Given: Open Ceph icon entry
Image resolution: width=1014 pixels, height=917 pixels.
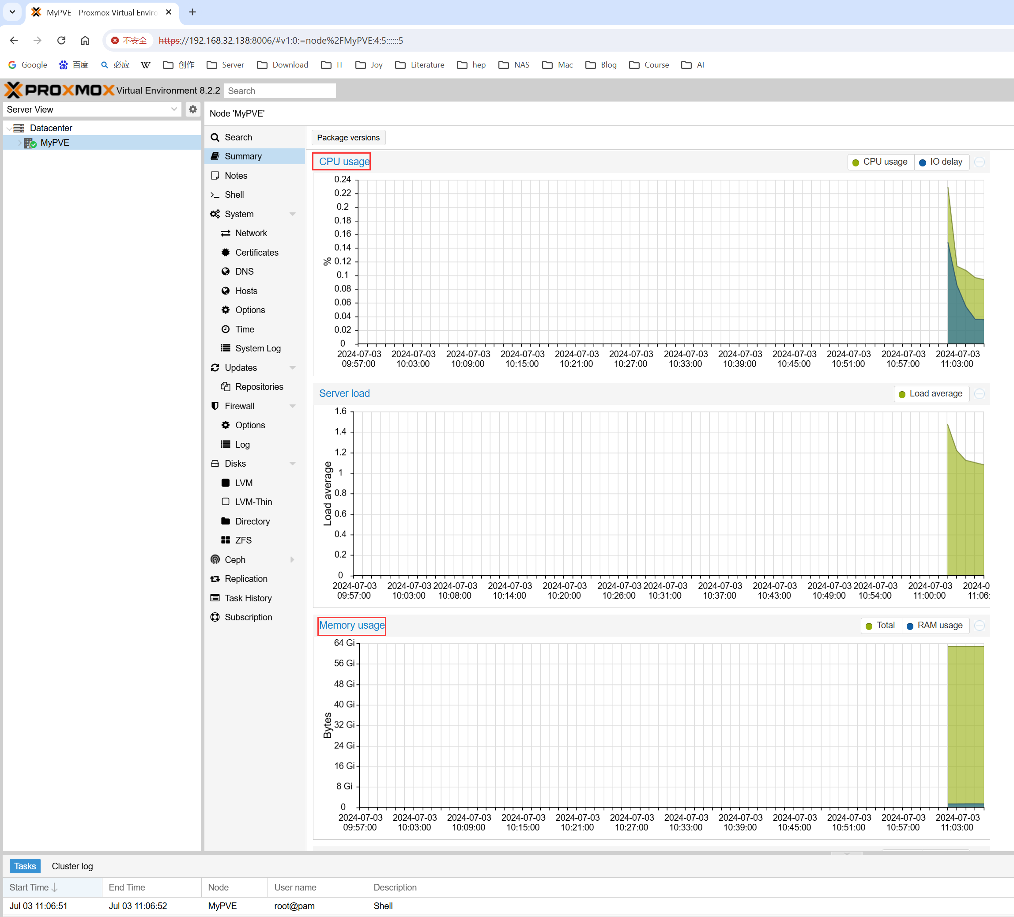Looking at the screenshot, I should (x=215, y=559).
